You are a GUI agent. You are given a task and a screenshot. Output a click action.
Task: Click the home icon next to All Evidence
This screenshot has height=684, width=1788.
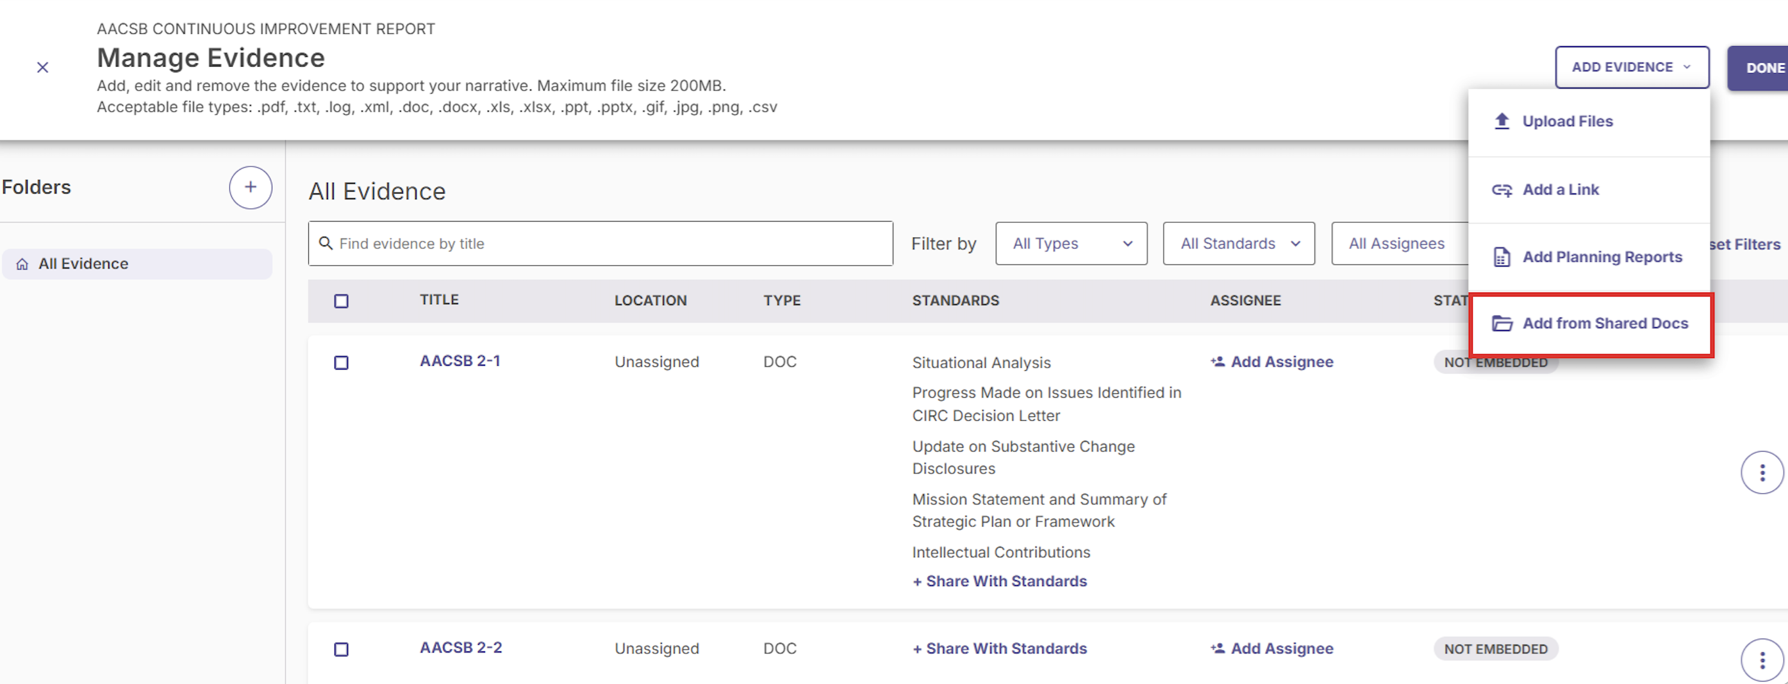(22, 264)
